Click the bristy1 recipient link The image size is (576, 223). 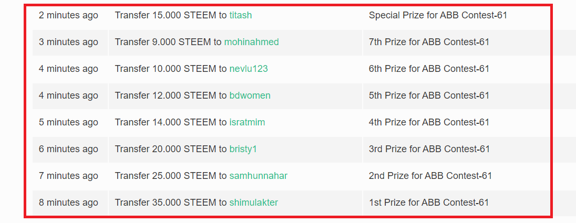(243, 149)
